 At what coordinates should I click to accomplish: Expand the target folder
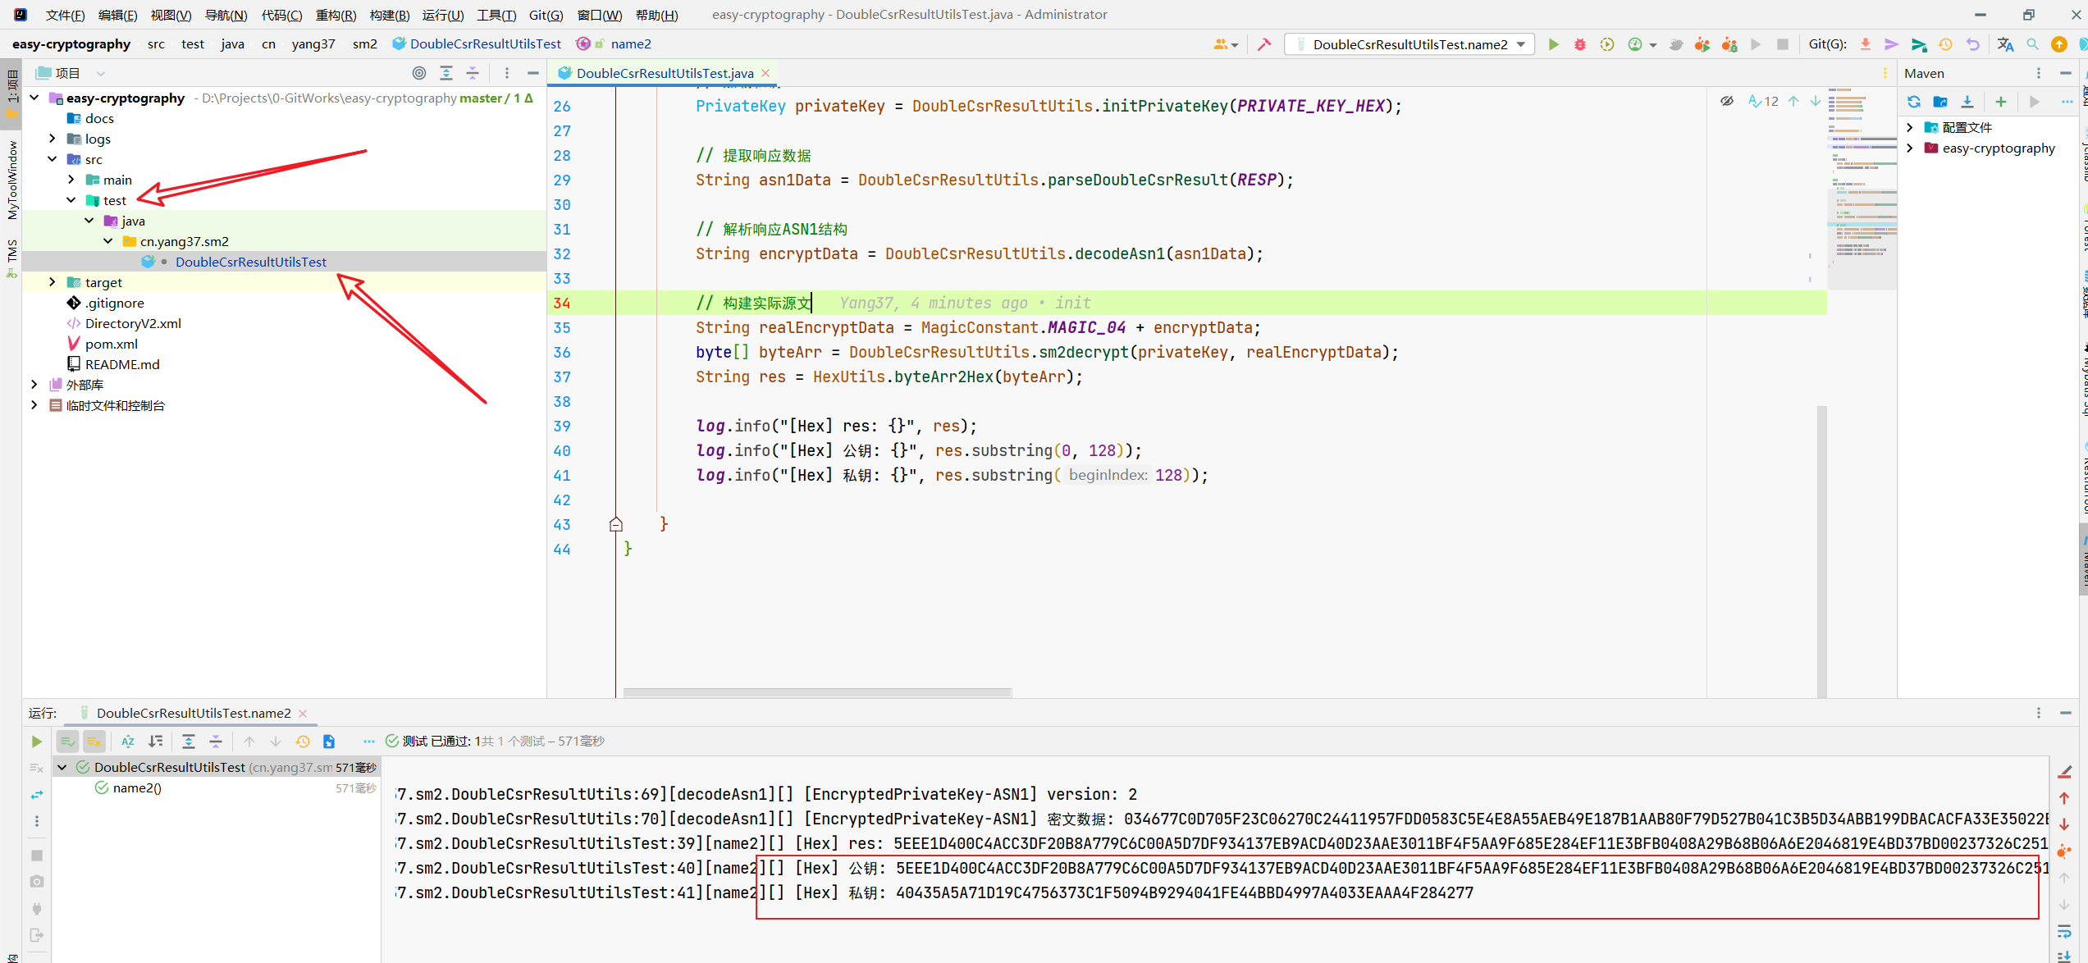53,282
